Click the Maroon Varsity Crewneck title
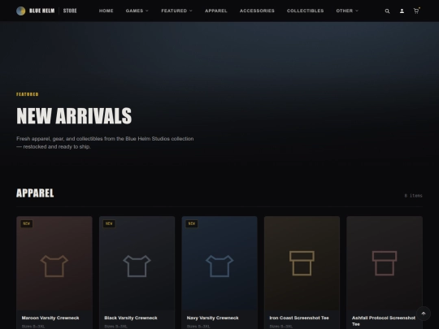Image resolution: width=439 pixels, height=329 pixels. tap(50, 318)
